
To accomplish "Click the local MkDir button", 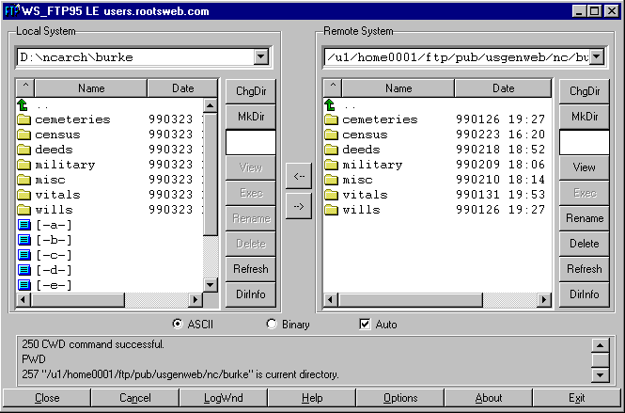I will click(250, 116).
